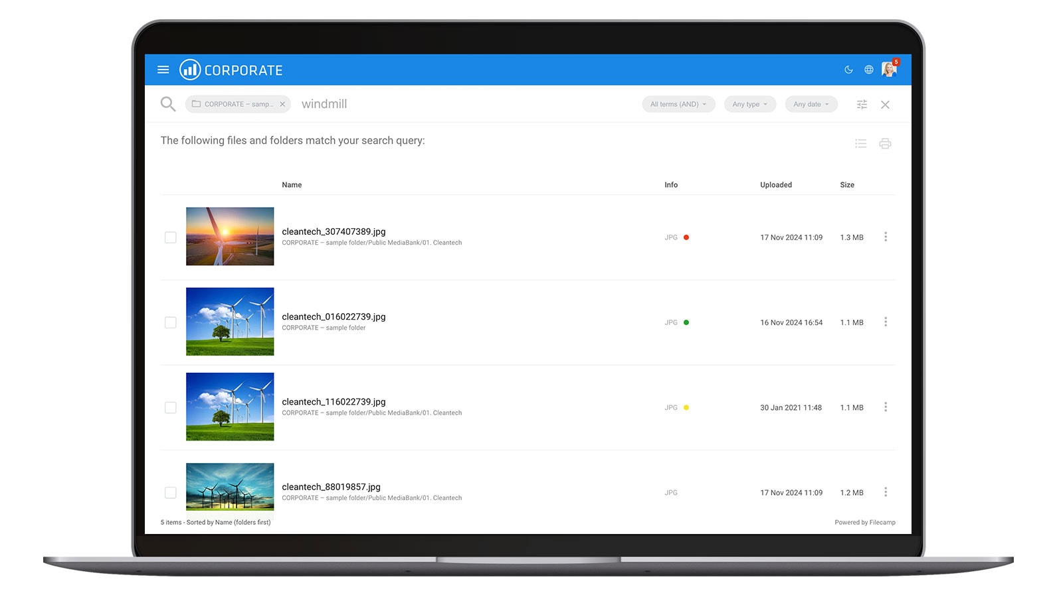This screenshot has width=1063, height=597.
Task: Sort by Info column header
Action: (x=671, y=185)
